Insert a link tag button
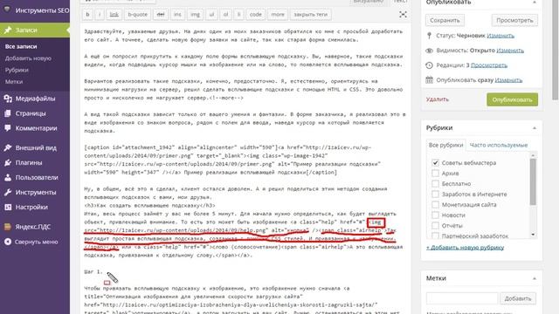 [114, 15]
